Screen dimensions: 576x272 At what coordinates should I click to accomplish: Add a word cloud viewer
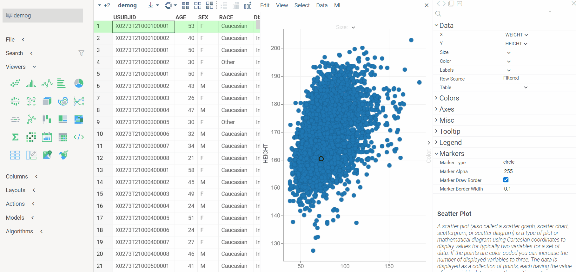15,119
